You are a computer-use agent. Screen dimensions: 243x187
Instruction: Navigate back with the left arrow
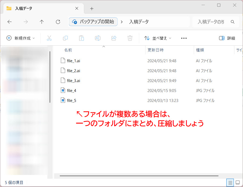pos(9,22)
